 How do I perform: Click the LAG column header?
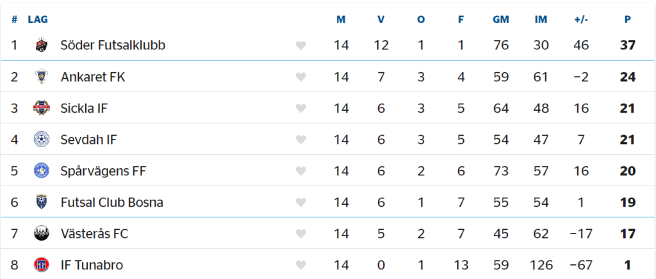pyautogui.click(x=38, y=19)
